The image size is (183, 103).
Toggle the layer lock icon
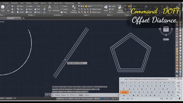tap(83, 6)
